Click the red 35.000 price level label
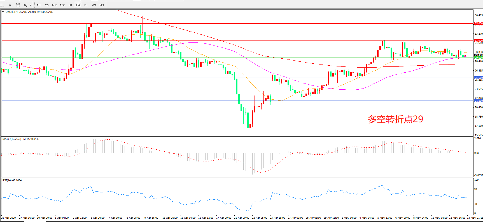483x222 pixels. point(478,23)
